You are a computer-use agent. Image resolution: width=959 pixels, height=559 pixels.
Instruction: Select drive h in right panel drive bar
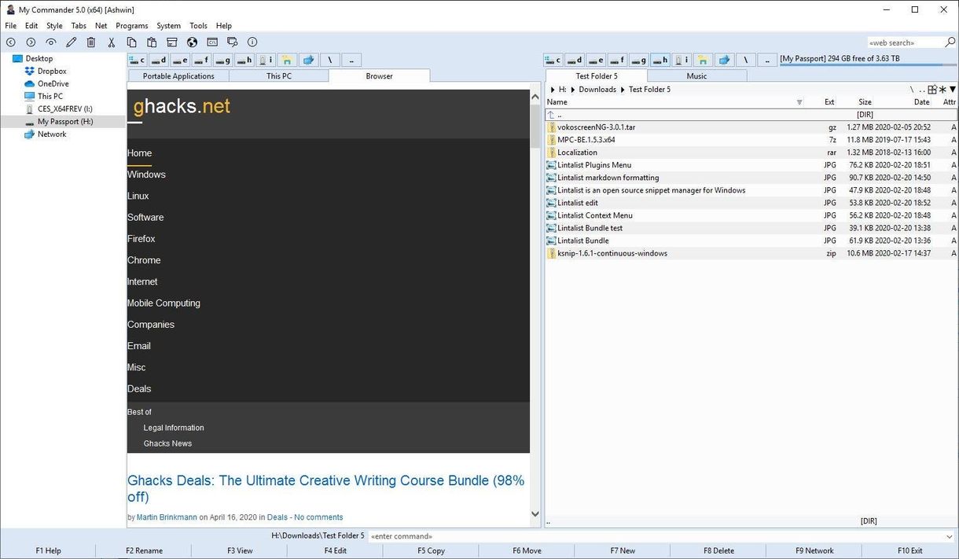click(660, 60)
